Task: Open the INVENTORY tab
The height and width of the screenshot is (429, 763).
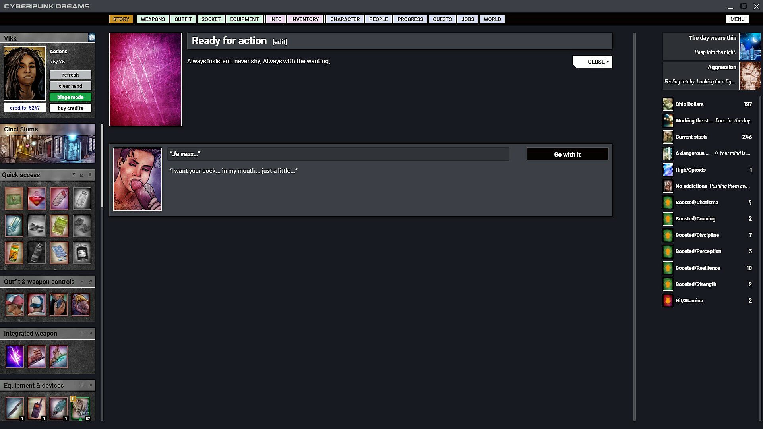Action: tap(304, 19)
